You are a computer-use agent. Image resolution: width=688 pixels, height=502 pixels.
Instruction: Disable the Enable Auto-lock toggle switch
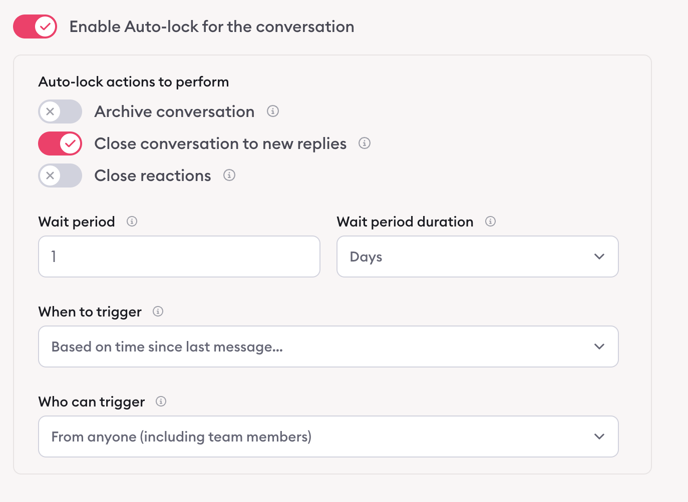(x=35, y=26)
